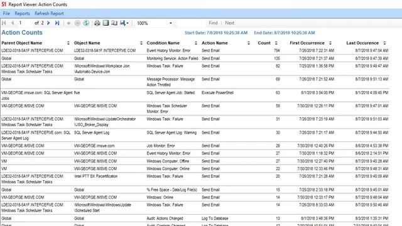
Task: Switch to print layout view
Action: 106,23
